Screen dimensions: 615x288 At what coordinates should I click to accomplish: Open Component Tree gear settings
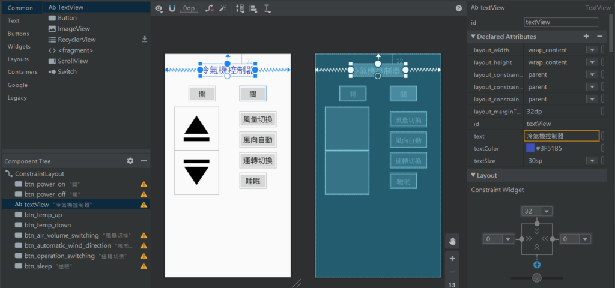[130, 161]
